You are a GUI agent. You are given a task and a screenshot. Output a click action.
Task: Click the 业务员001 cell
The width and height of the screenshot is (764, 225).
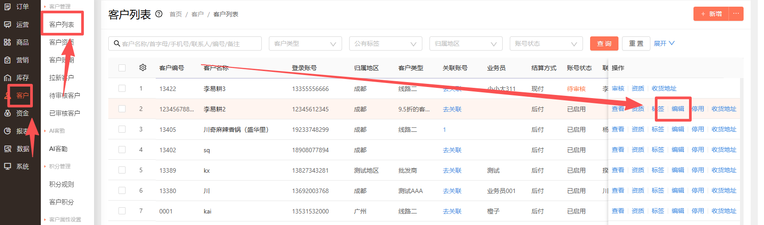[x=501, y=191]
